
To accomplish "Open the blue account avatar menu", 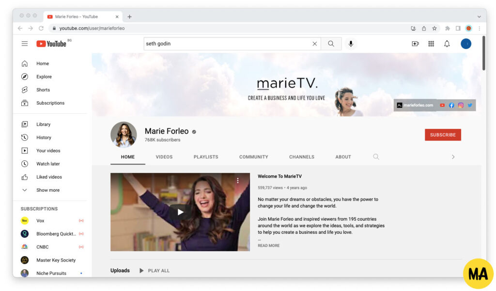I will click(465, 44).
